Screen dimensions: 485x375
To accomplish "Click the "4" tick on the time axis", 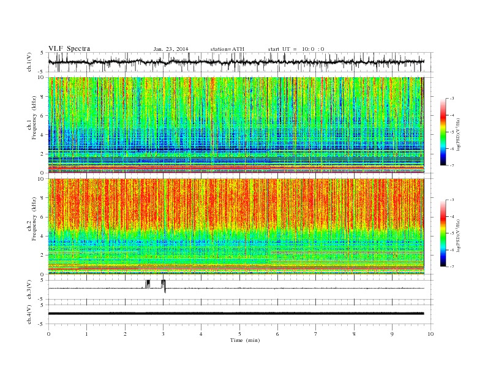I will tap(201, 334).
